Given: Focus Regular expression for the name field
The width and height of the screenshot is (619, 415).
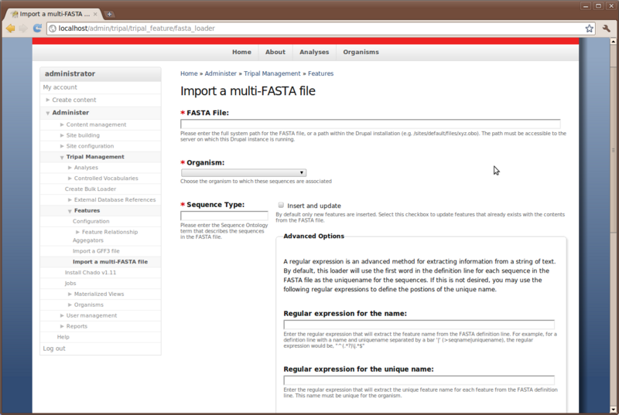Looking at the screenshot, I should click(x=419, y=325).
